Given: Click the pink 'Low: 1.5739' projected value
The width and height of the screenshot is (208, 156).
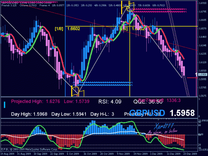Looking at the screenshot, I should [x=77, y=101].
